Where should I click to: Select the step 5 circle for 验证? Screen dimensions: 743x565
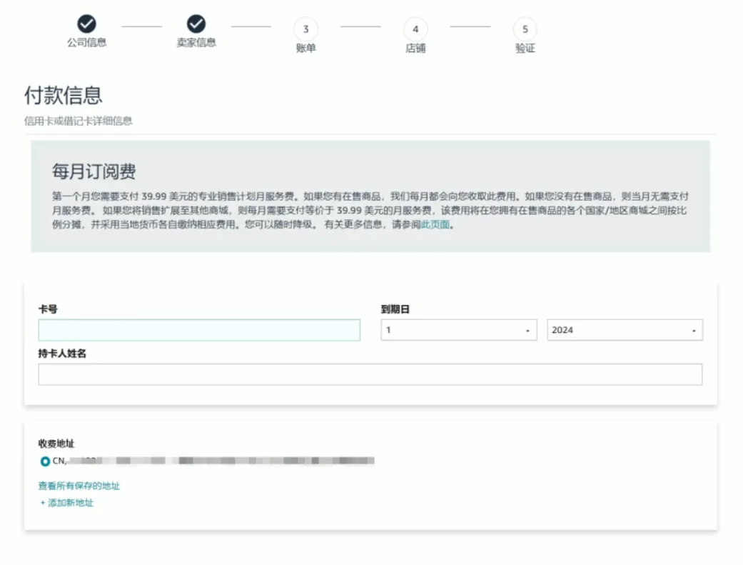[525, 29]
